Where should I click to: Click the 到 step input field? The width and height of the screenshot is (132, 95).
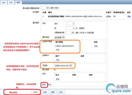pos(70,28)
